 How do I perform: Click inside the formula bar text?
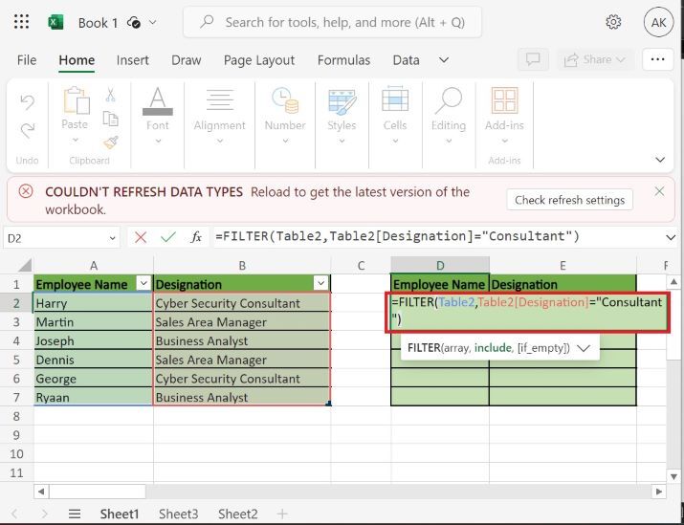point(397,237)
